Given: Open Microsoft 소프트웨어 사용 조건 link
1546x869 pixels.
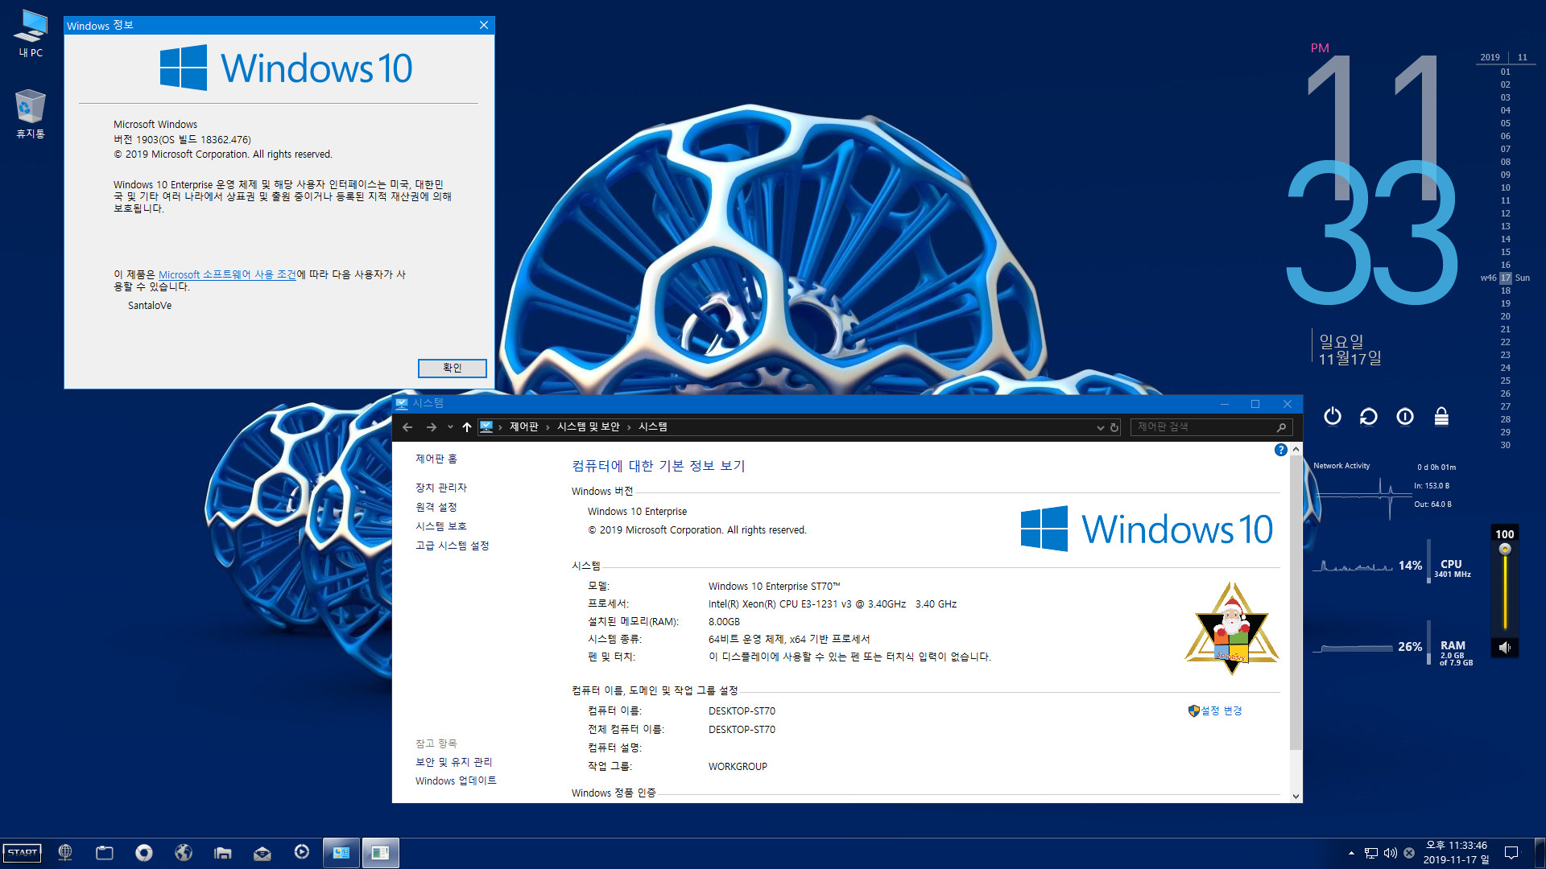Looking at the screenshot, I should click(227, 274).
